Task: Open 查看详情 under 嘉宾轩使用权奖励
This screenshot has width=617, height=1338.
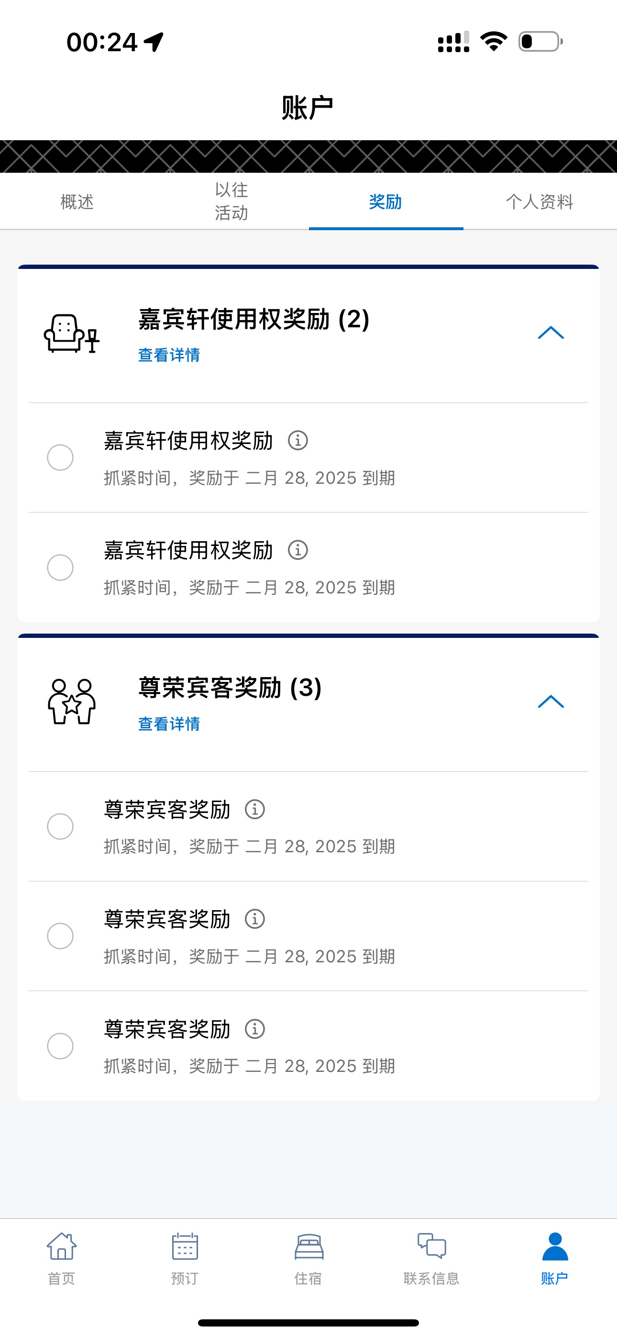Action: click(x=169, y=355)
